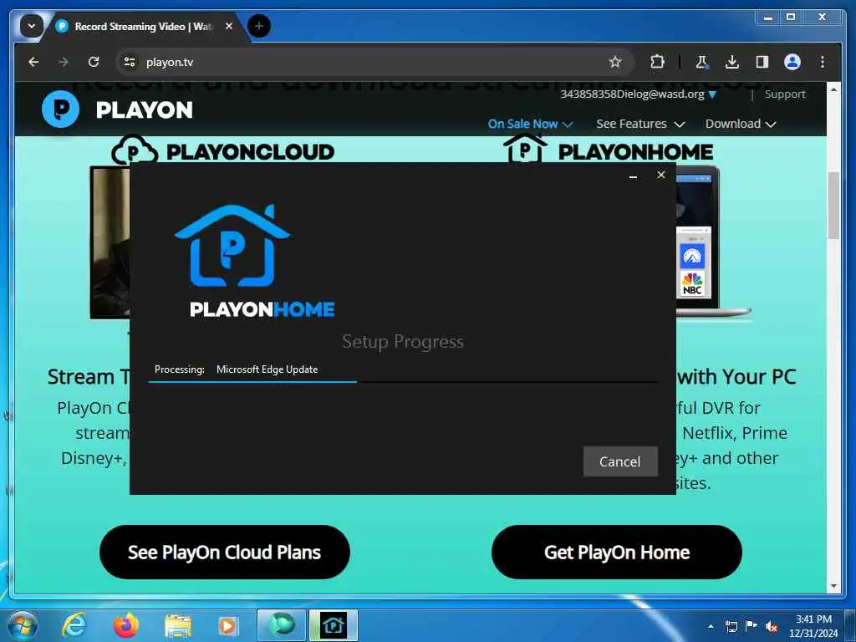
Task: Click the PlayOnHome heading logo
Action: [609, 149]
